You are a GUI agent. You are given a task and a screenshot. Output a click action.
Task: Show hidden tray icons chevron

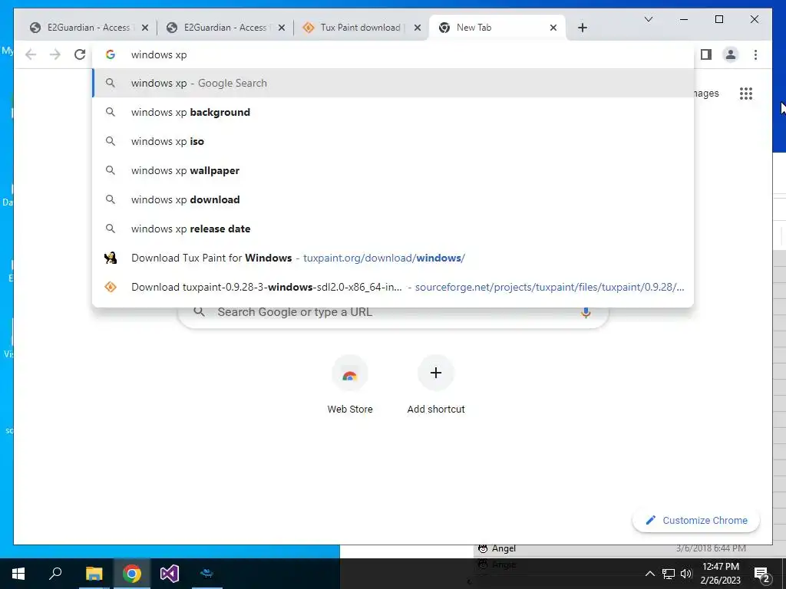pos(649,574)
